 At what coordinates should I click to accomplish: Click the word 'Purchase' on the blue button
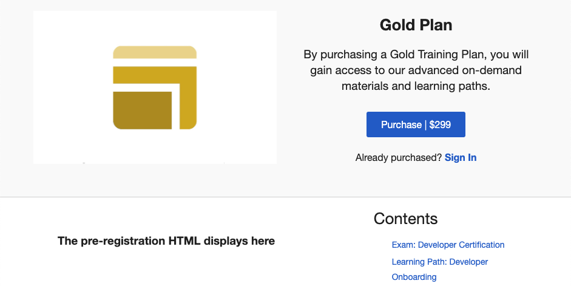coord(401,124)
